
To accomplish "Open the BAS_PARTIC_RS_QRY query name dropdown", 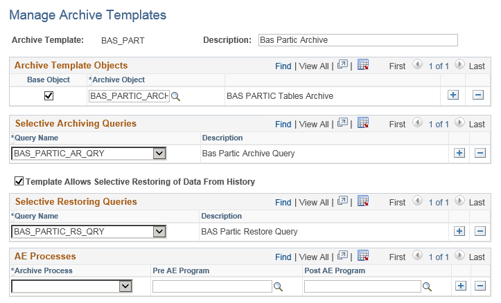I will click(x=159, y=231).
